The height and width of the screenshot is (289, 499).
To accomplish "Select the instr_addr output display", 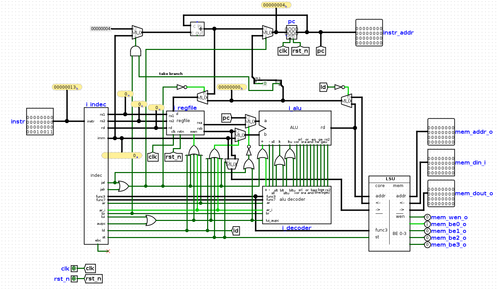I will pos(369,32).
